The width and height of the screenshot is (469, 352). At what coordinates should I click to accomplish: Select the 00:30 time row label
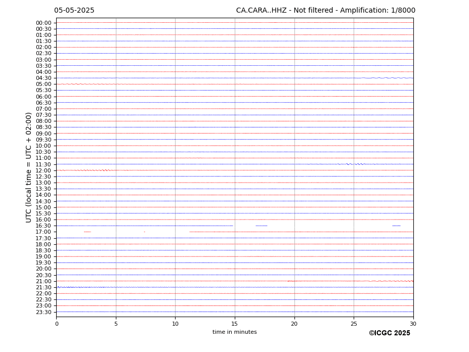point(44,29)
